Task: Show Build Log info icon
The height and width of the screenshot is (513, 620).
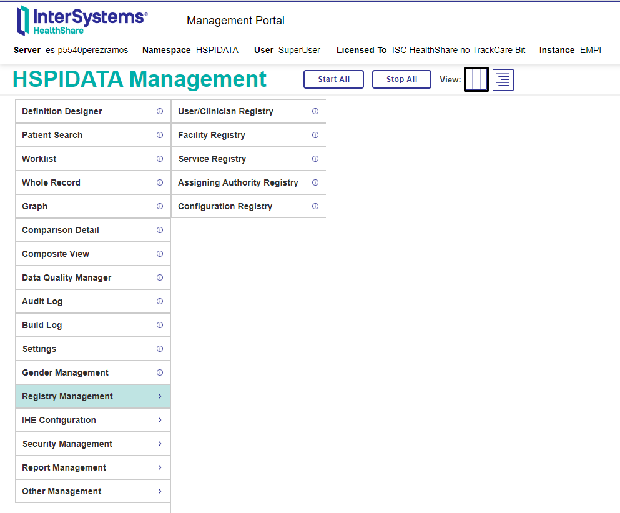Action: [160, 325]
